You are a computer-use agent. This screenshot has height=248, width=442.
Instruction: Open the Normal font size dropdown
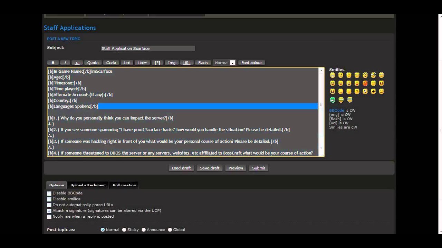pos(224,63)
